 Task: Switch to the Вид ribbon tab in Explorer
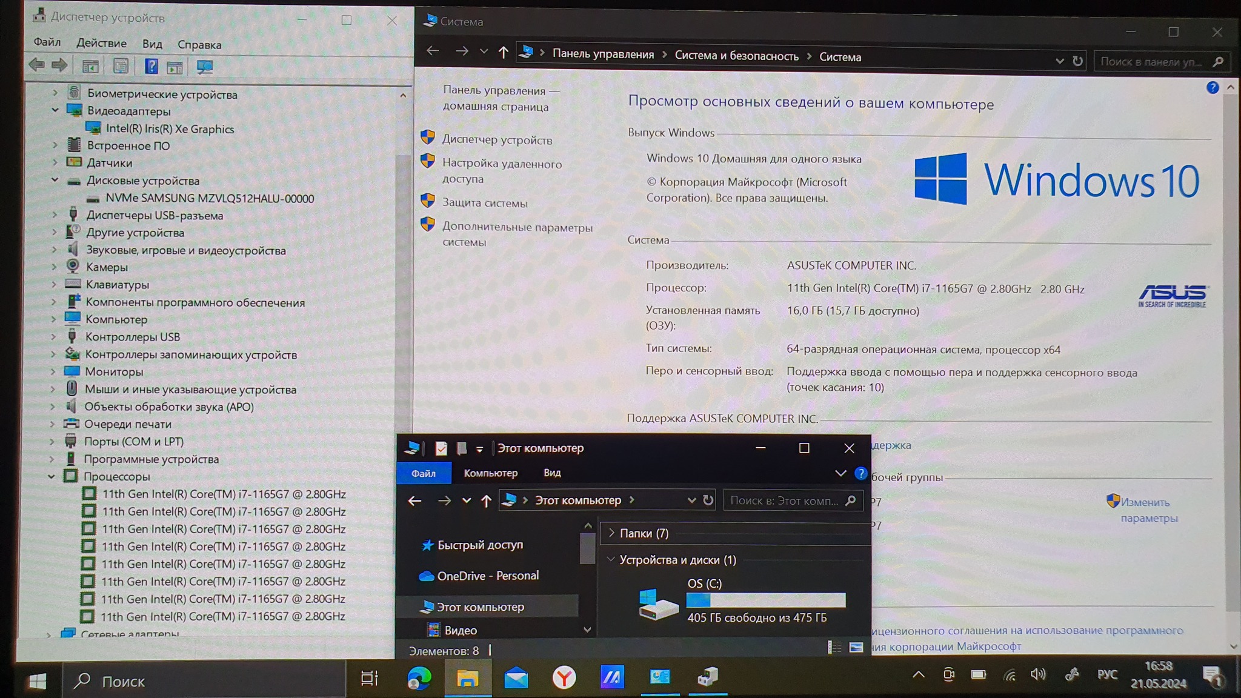point(551,473)
